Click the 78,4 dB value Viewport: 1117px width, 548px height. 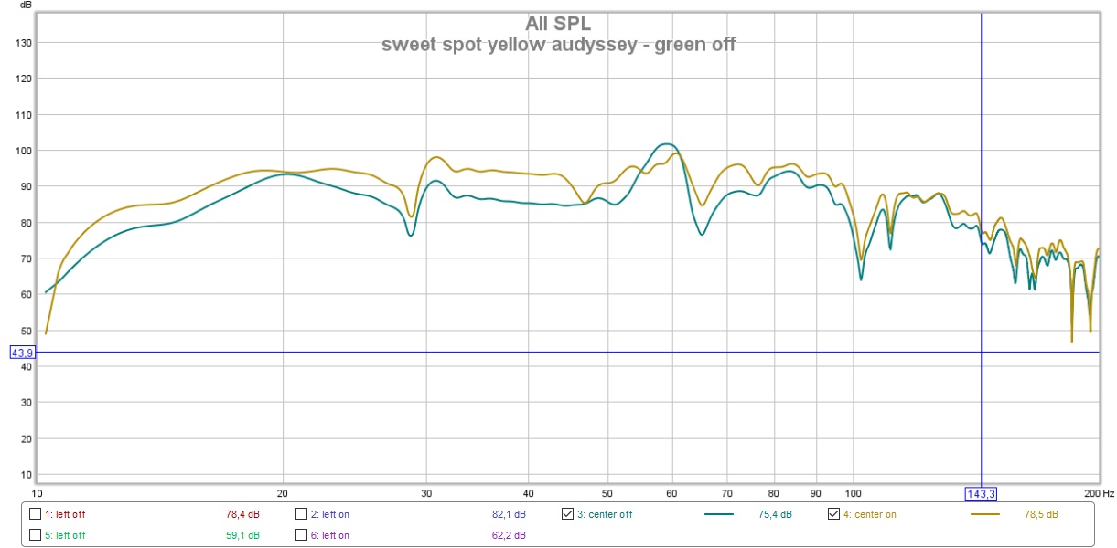tap(242, 514)
